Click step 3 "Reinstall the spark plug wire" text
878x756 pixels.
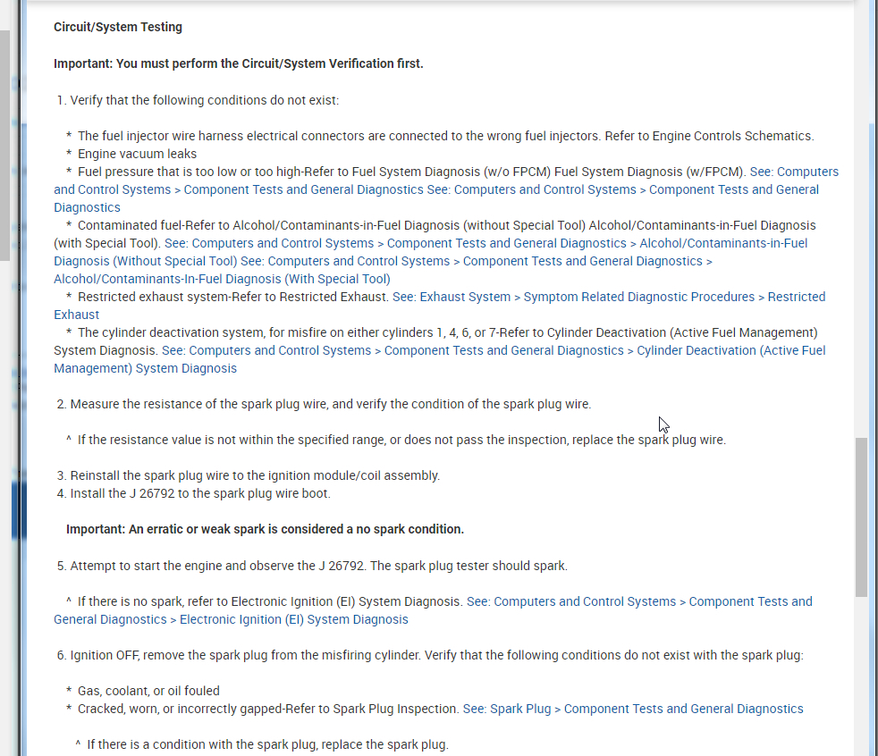click(x=255, y=475)
